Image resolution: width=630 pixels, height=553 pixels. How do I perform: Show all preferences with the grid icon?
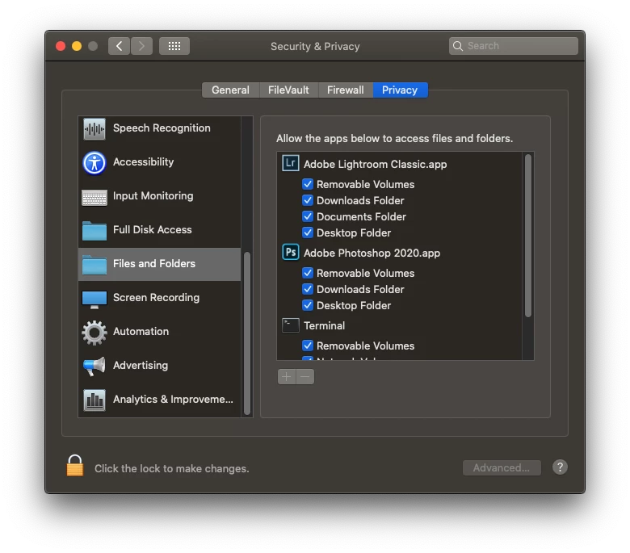(174, 46)
